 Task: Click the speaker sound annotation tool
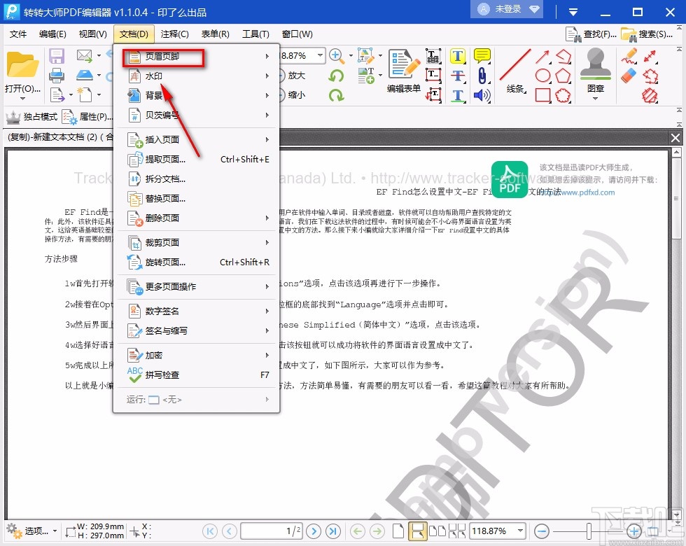tap(482, 97)
